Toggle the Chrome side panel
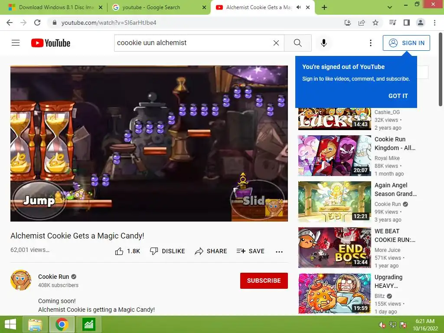Image resolution: width=444 pixels, height=333 pixels. (x=407, y=23)
